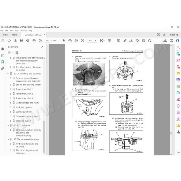
Task: Open page thumbnails panel
Action: coord(3,55)
